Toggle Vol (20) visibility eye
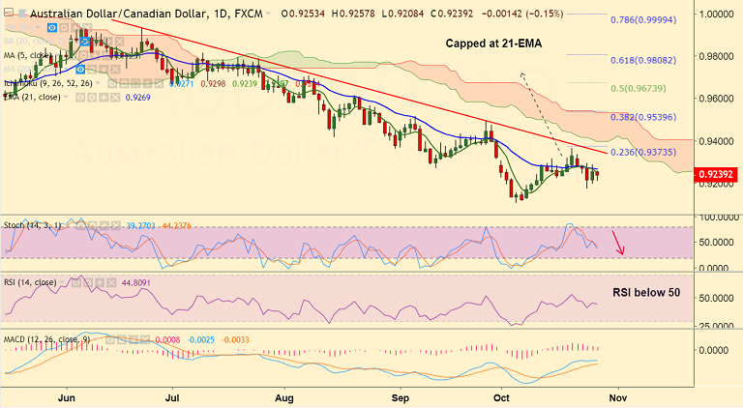This screenshot has width=743, height=408. 52,27
